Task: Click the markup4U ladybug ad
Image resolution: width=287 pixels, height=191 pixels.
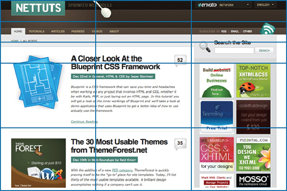Action: tap(253, 81)
